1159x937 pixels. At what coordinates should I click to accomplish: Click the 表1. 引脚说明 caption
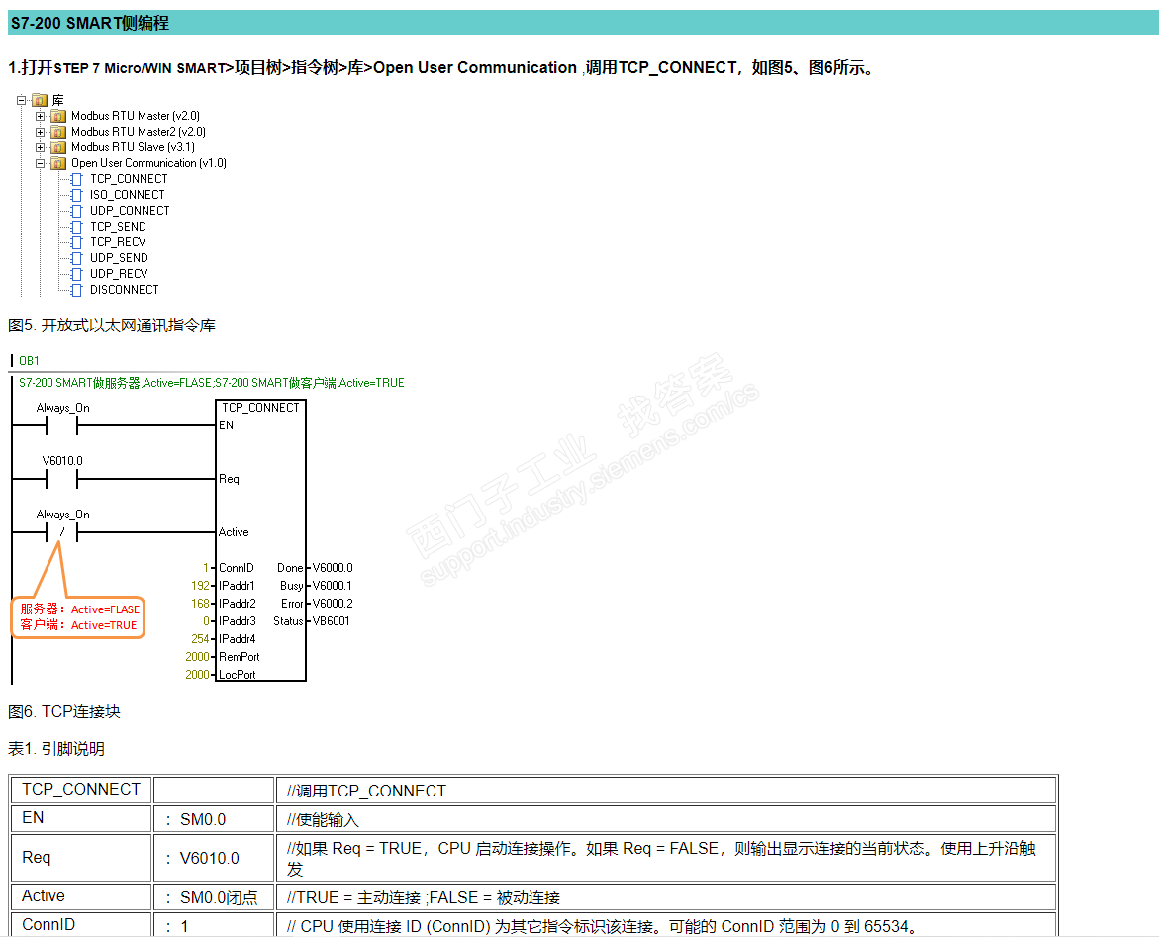[x=56, y=749]
